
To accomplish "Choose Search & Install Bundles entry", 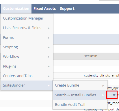I will click(80, 95).
